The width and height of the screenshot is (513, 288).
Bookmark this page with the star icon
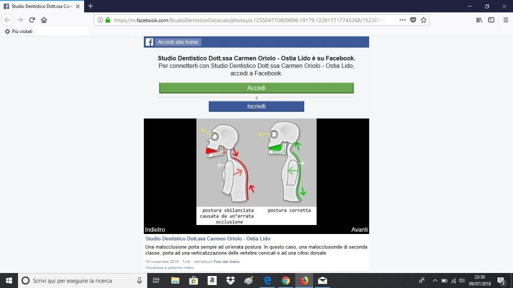point(423,20)
